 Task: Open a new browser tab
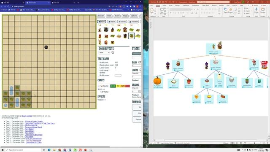(x=78, y=3)
